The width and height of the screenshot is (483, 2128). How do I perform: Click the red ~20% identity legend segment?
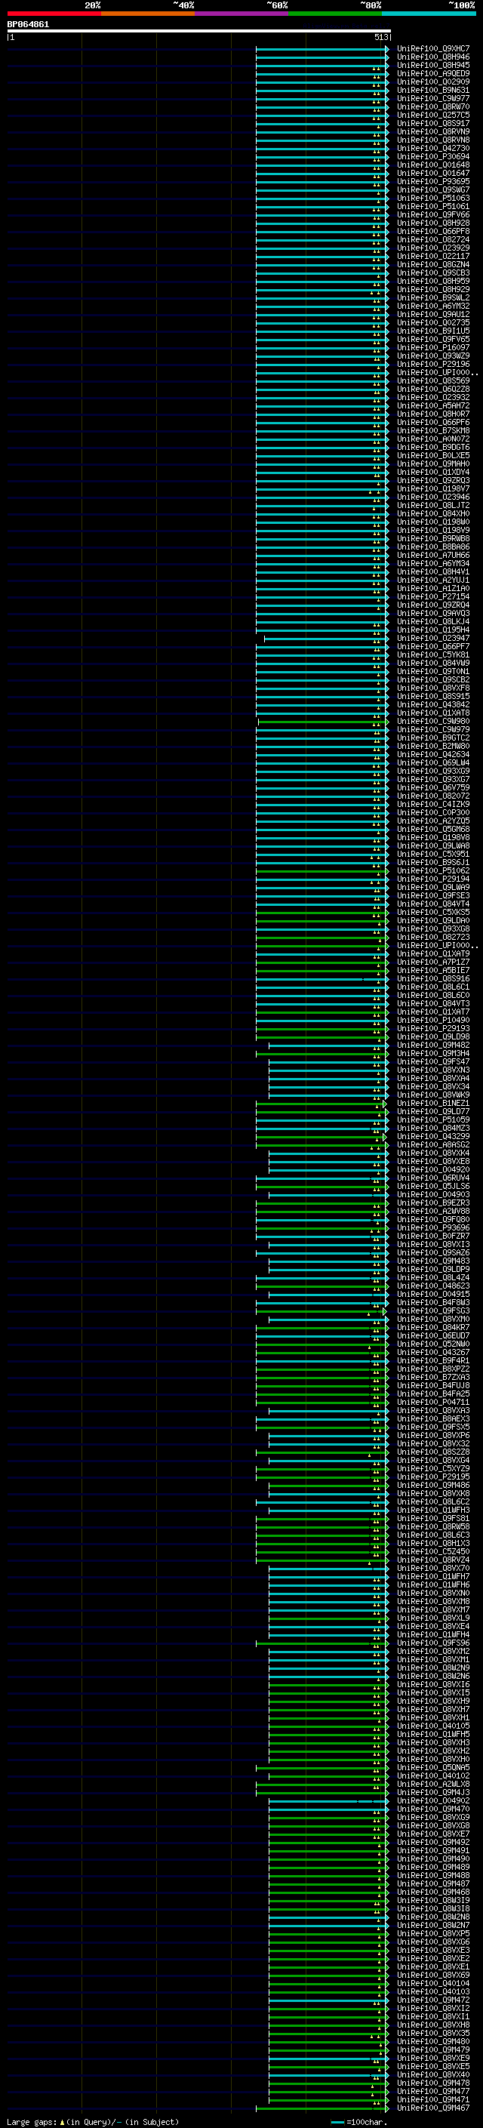point(54,14)
